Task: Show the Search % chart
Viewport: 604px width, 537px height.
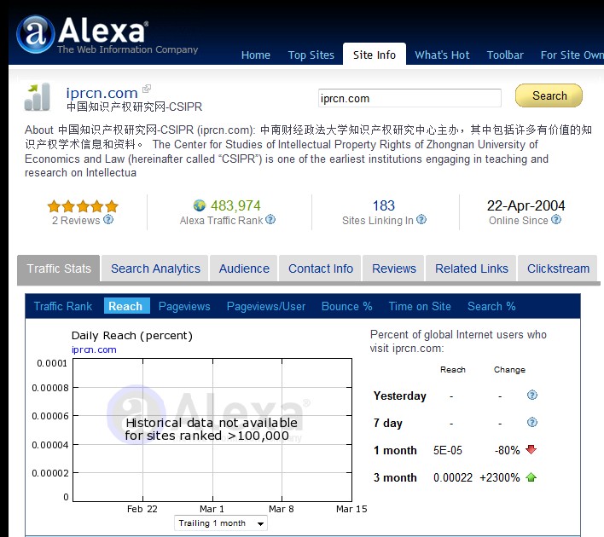Action: click(491, 306)
